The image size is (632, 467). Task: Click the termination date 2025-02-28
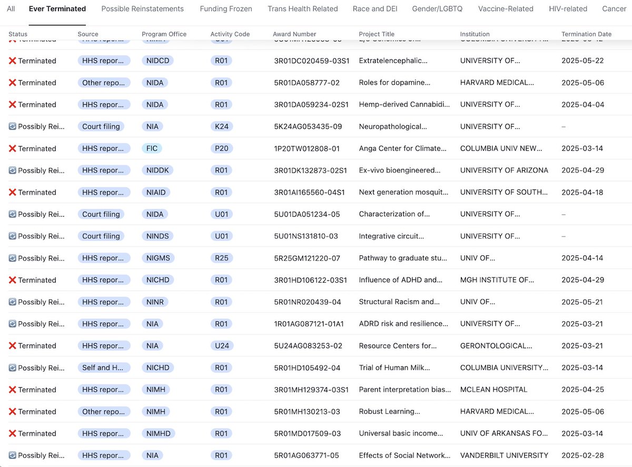click(x=582, y=455)
